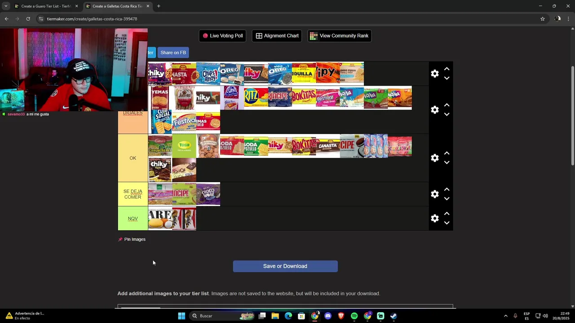Launch Microsoft Edge from taskbar

288,316
